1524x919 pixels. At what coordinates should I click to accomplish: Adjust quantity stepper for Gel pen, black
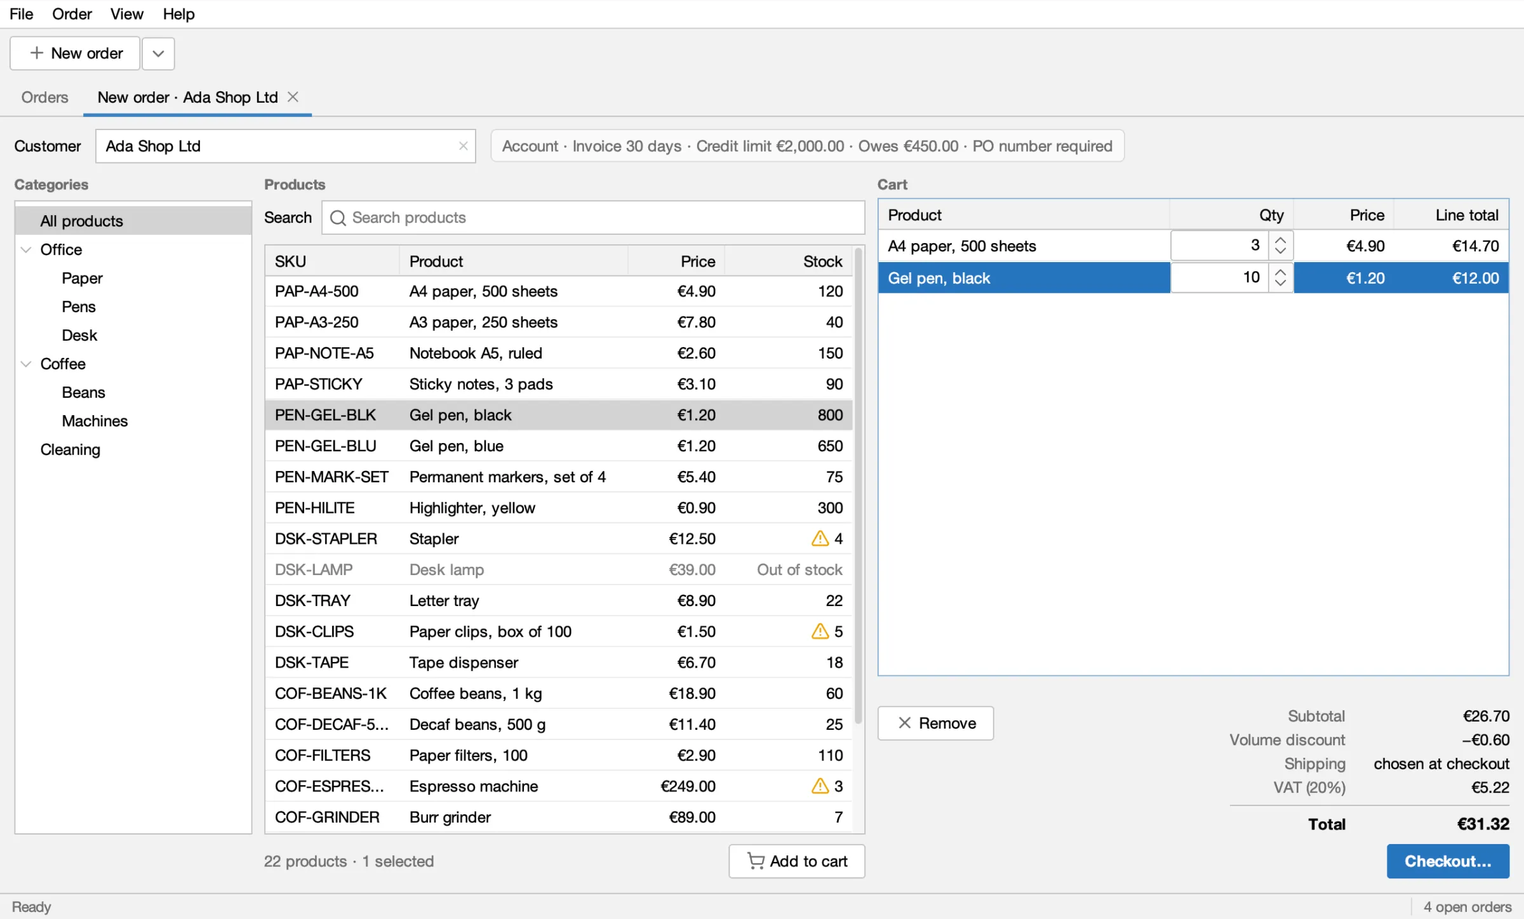[1280, 277]
